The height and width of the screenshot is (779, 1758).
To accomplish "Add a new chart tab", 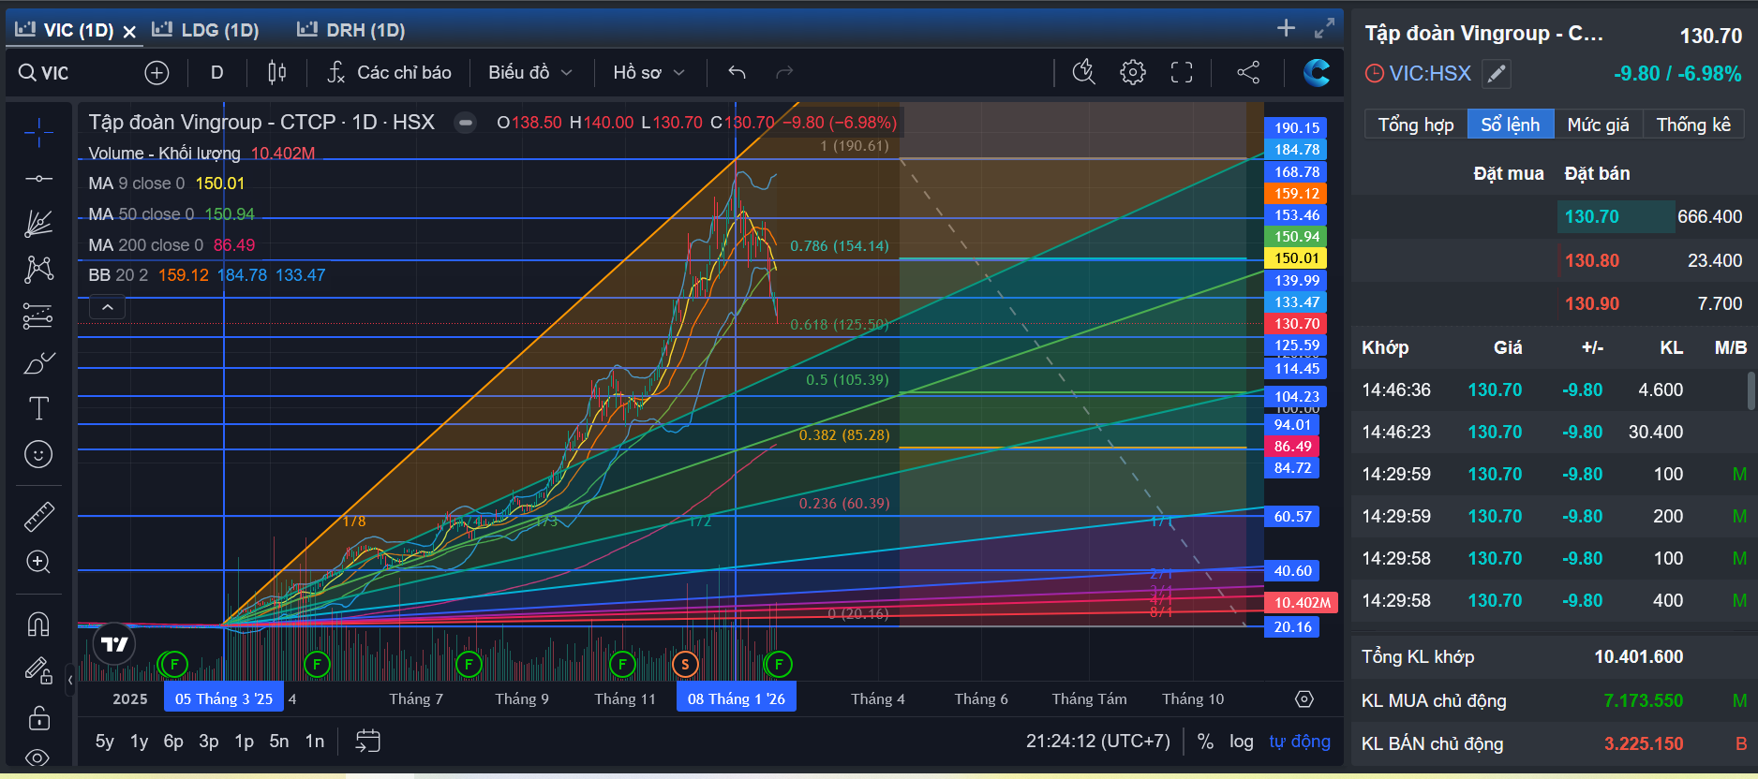I will point(1286,28).
